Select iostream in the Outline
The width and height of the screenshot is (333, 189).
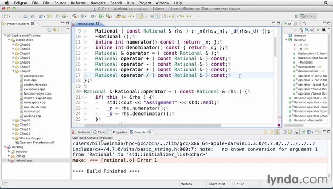click(300, 36)
